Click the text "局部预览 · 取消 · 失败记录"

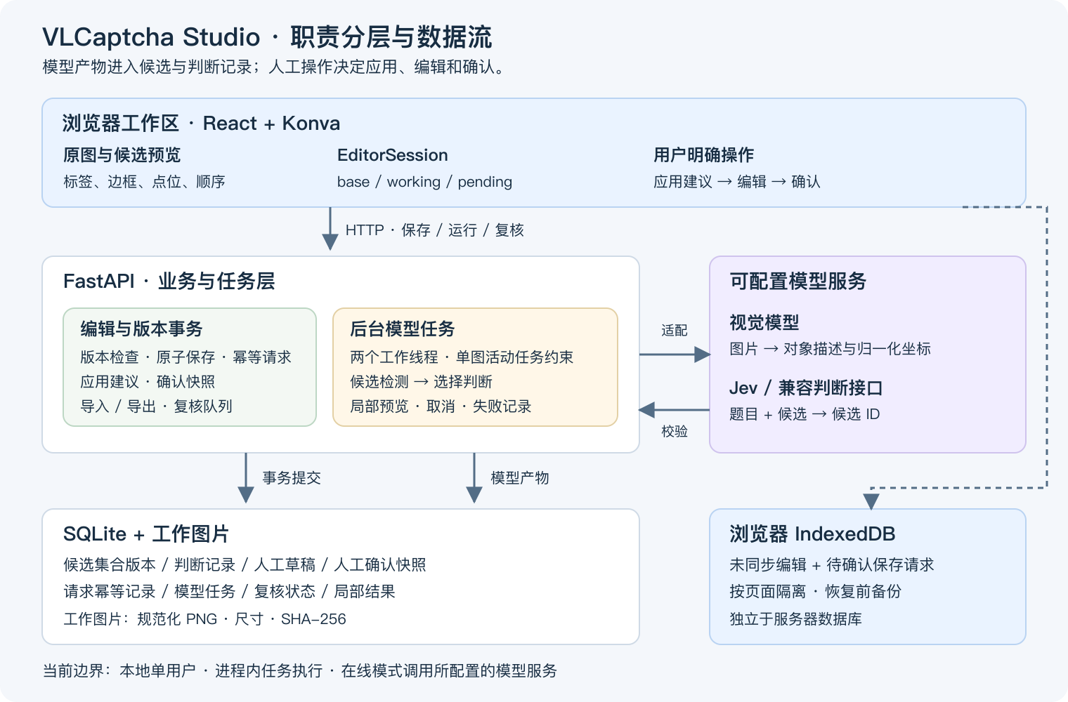pos(441,406)
